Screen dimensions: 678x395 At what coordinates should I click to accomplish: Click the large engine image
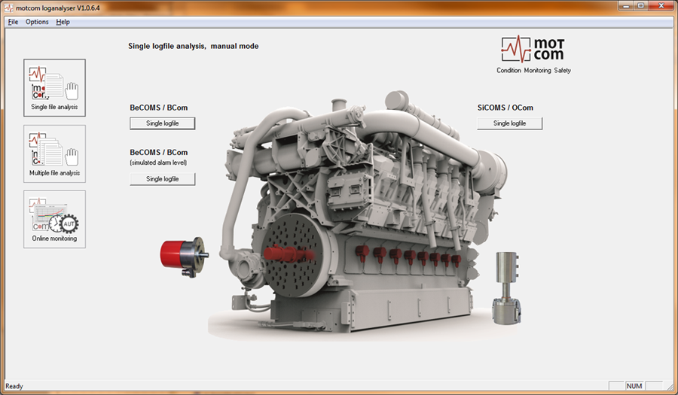[354, 218]
